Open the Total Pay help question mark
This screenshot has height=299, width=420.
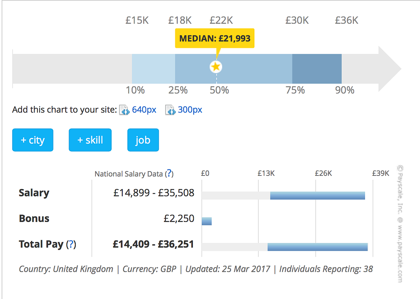pos(71,244)
